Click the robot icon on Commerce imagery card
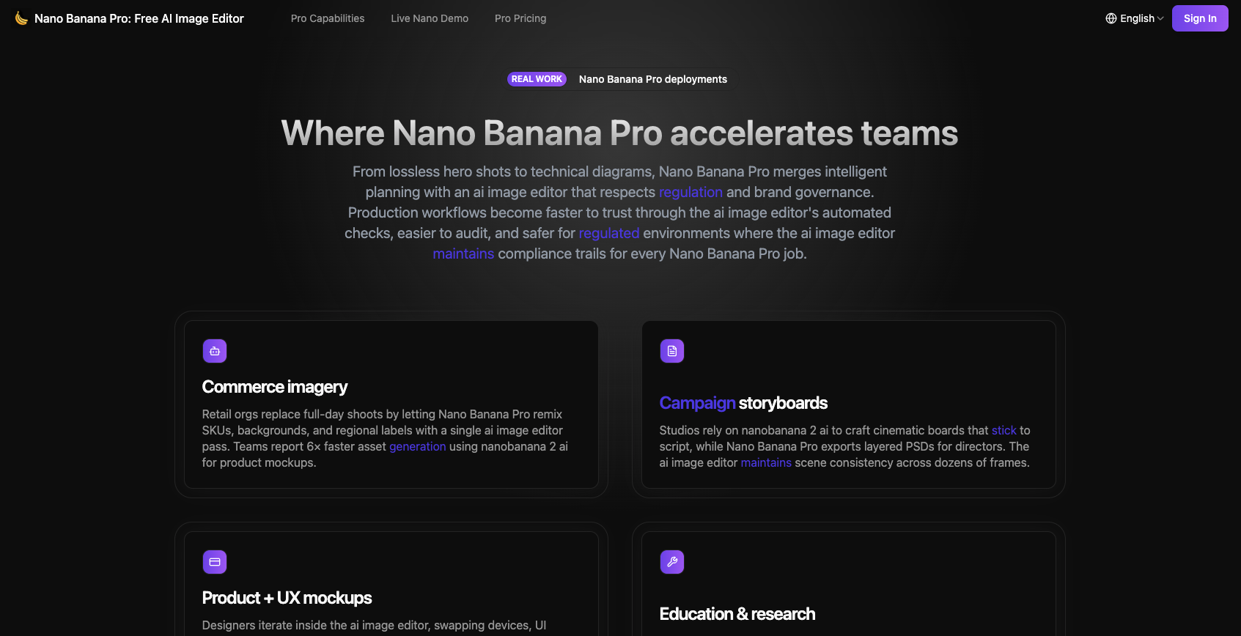This screenshot has width=1241, height=636. (x=214, y=351)
